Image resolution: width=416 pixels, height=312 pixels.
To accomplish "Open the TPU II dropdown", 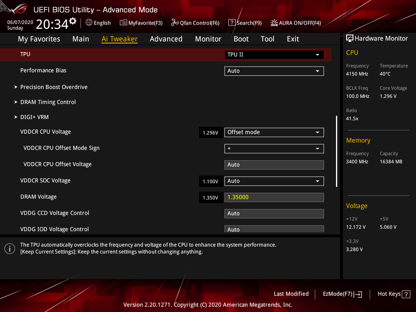I will point(274,55).
